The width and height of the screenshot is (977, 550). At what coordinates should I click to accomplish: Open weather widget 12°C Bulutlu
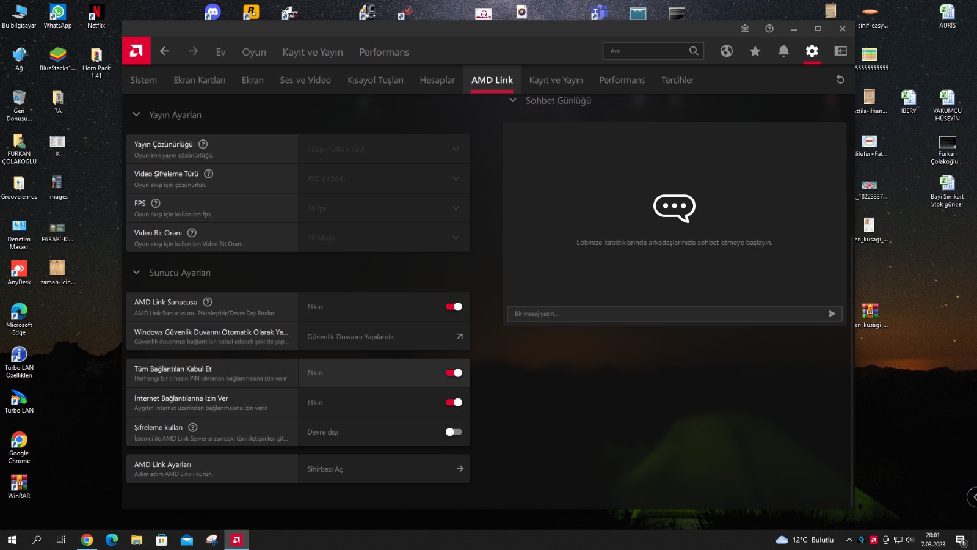click(x=805, y=540)
